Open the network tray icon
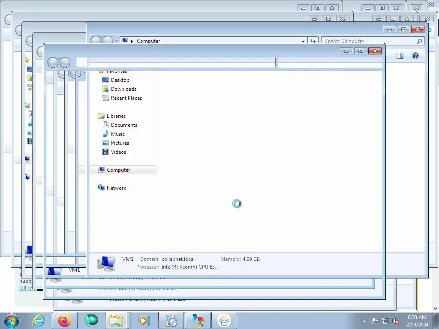 coord(385,321)
